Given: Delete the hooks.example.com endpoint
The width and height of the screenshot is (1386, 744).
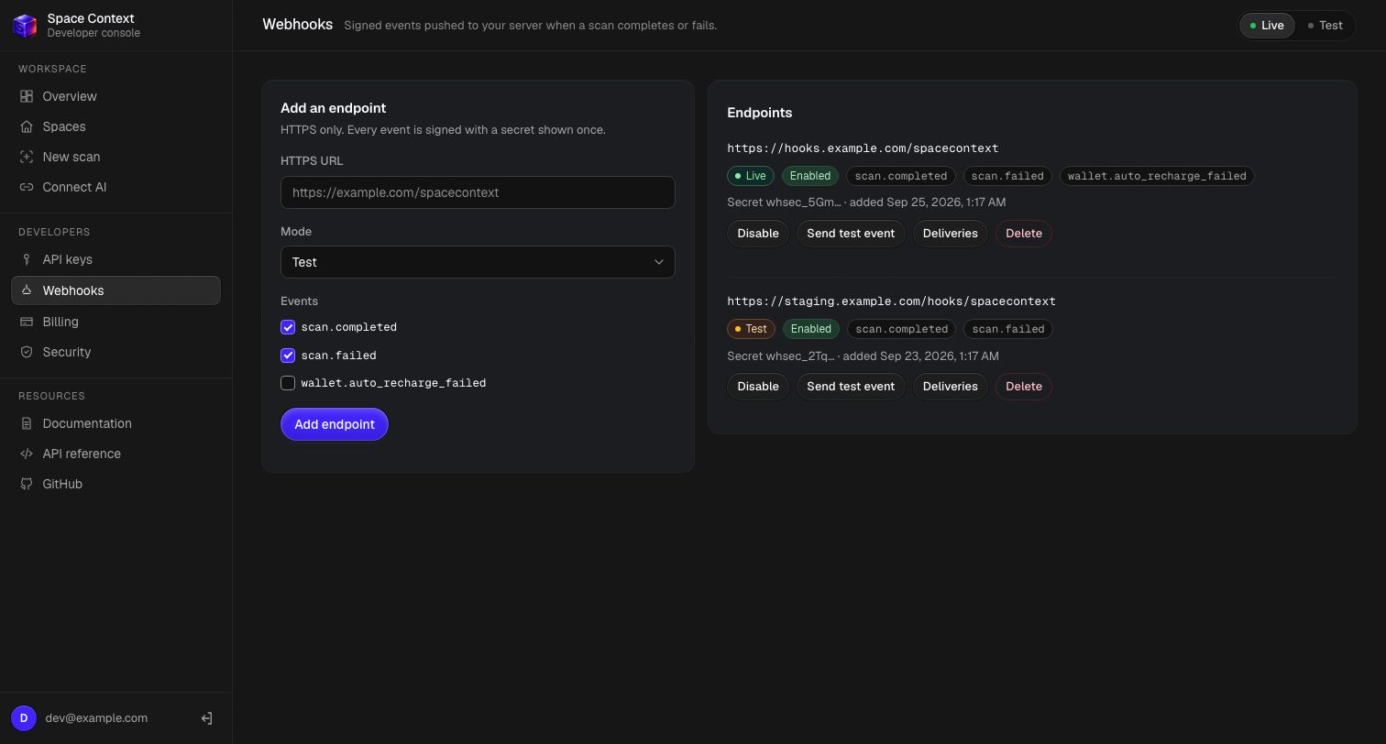Looking at the screenshot, I should (1024, 233).
